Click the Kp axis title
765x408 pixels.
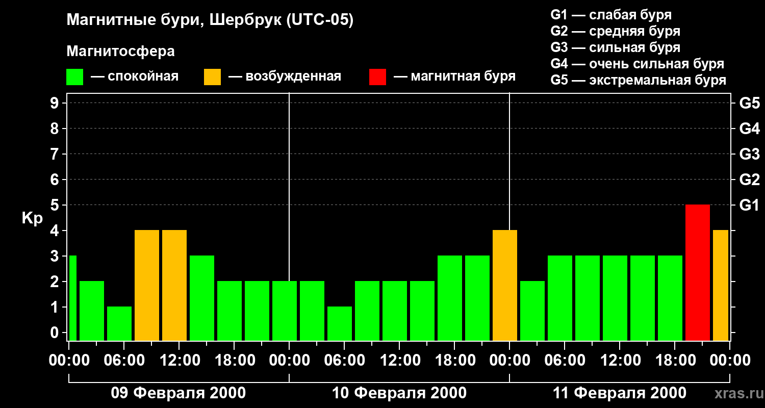[32, 219]
